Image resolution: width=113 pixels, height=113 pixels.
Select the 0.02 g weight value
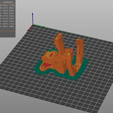pyautogui.click(x=11, y=11)
